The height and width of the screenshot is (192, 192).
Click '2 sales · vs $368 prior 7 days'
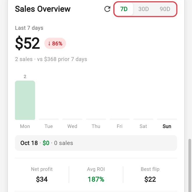(51, 59)
